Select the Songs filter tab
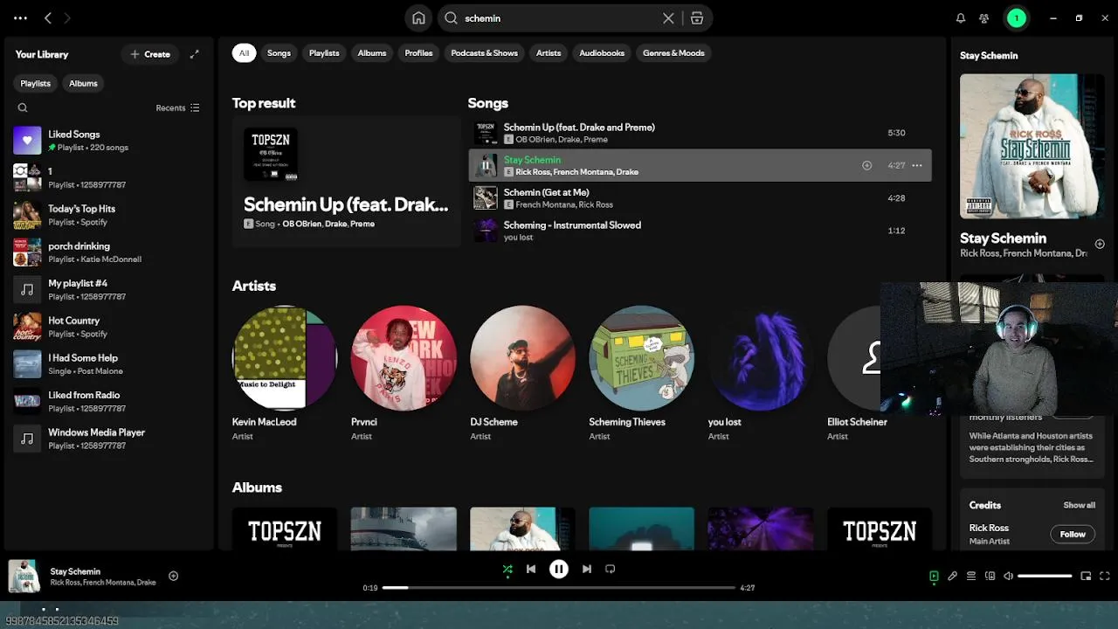 (x=279, y=53)
